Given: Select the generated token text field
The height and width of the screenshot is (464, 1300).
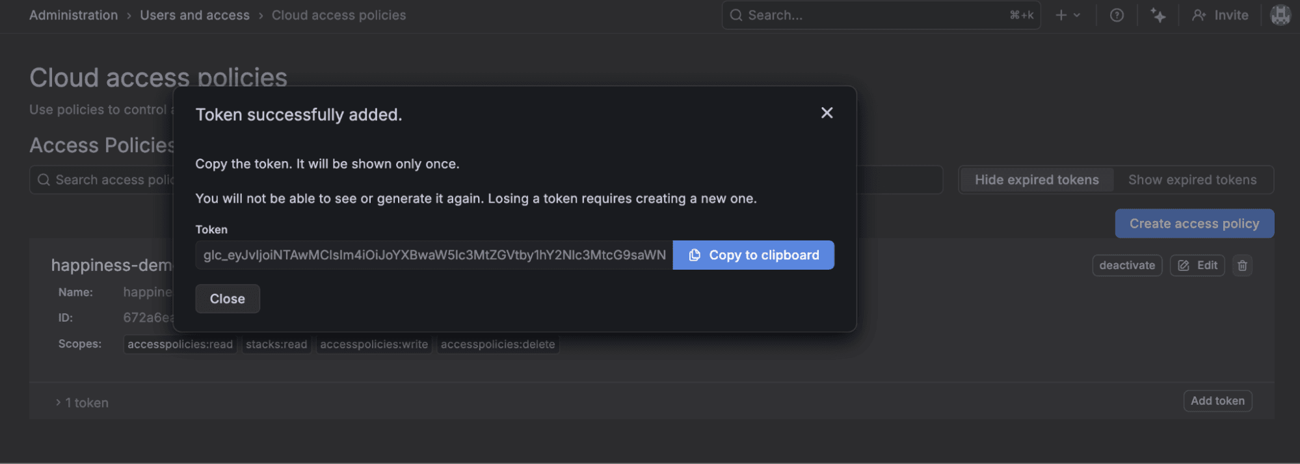Looking at the screenshot, I should point(434,255).
